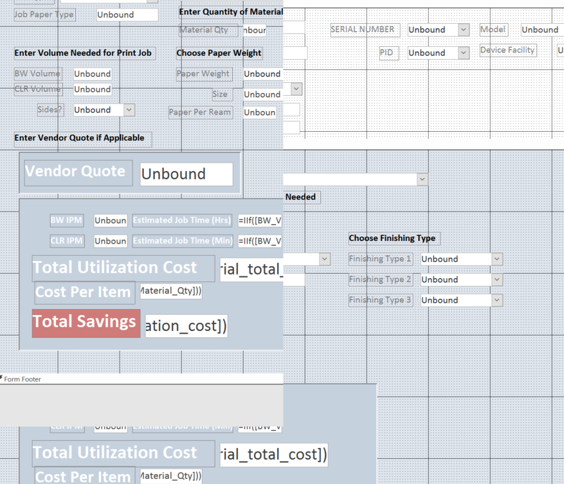564x484 pixels.
Task: Open the SERIAL NUMBER combo dropdown arrow
Action: point(464,30)
